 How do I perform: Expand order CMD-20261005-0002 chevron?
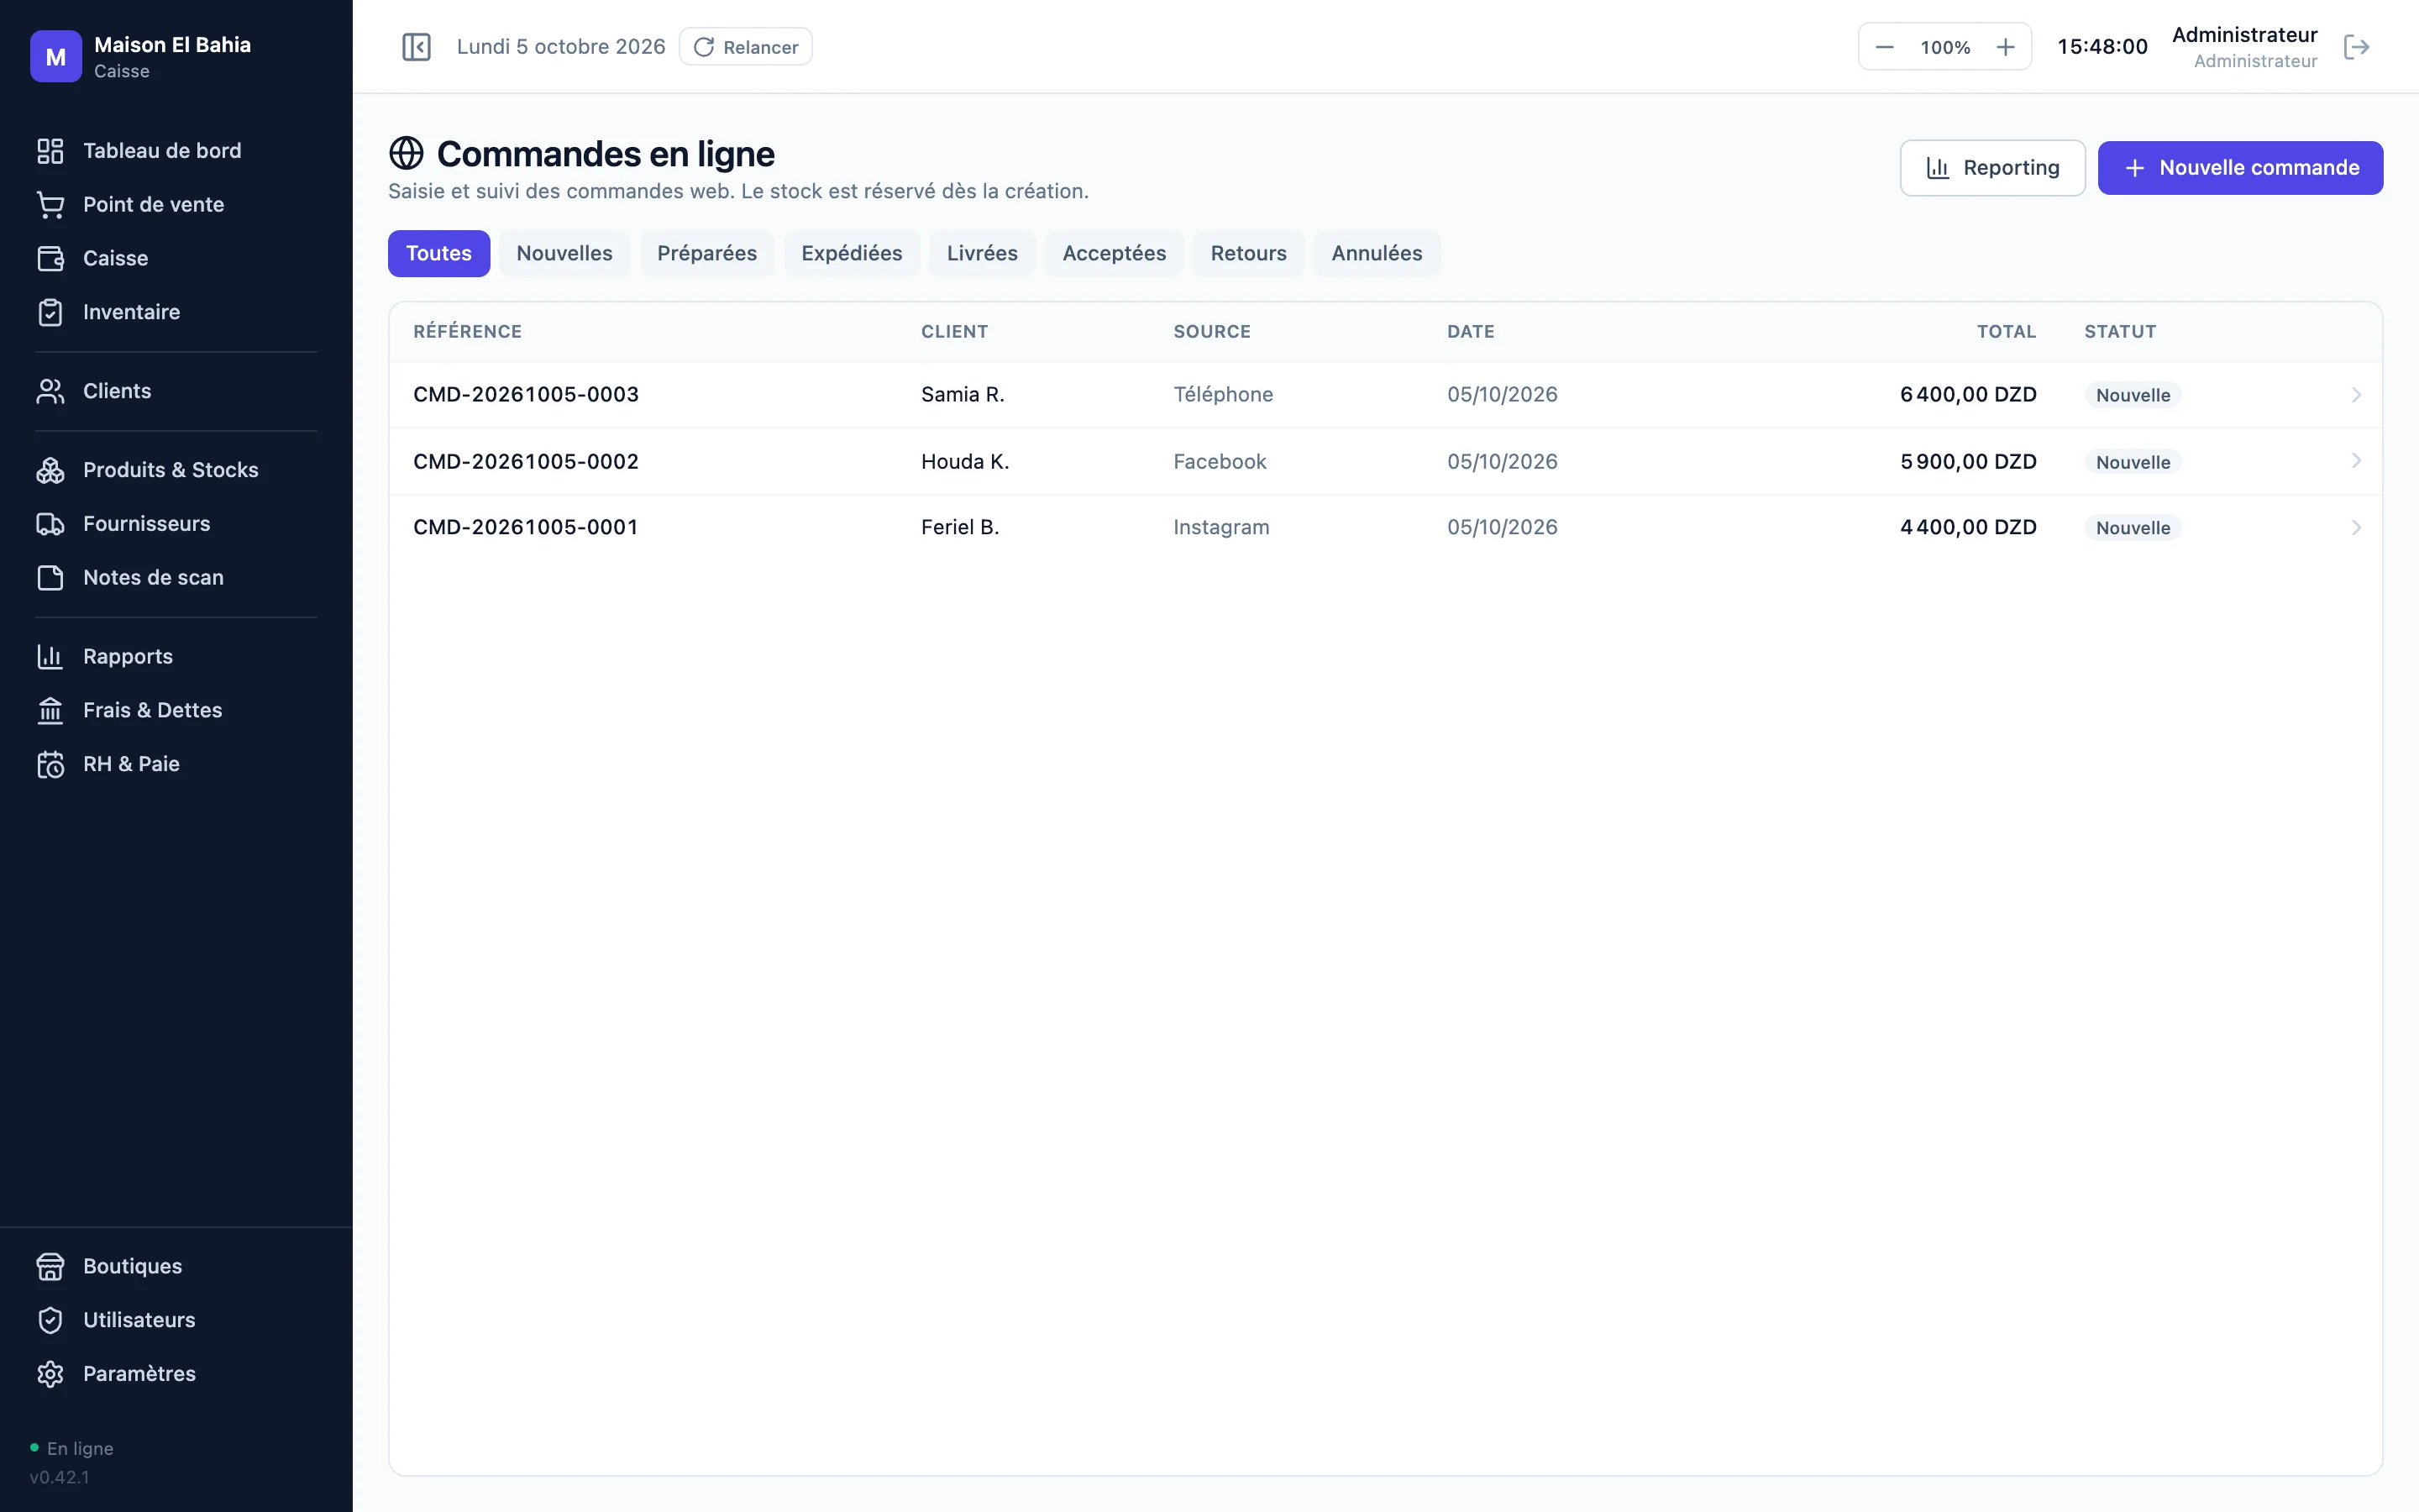(x=2356, y=461)
